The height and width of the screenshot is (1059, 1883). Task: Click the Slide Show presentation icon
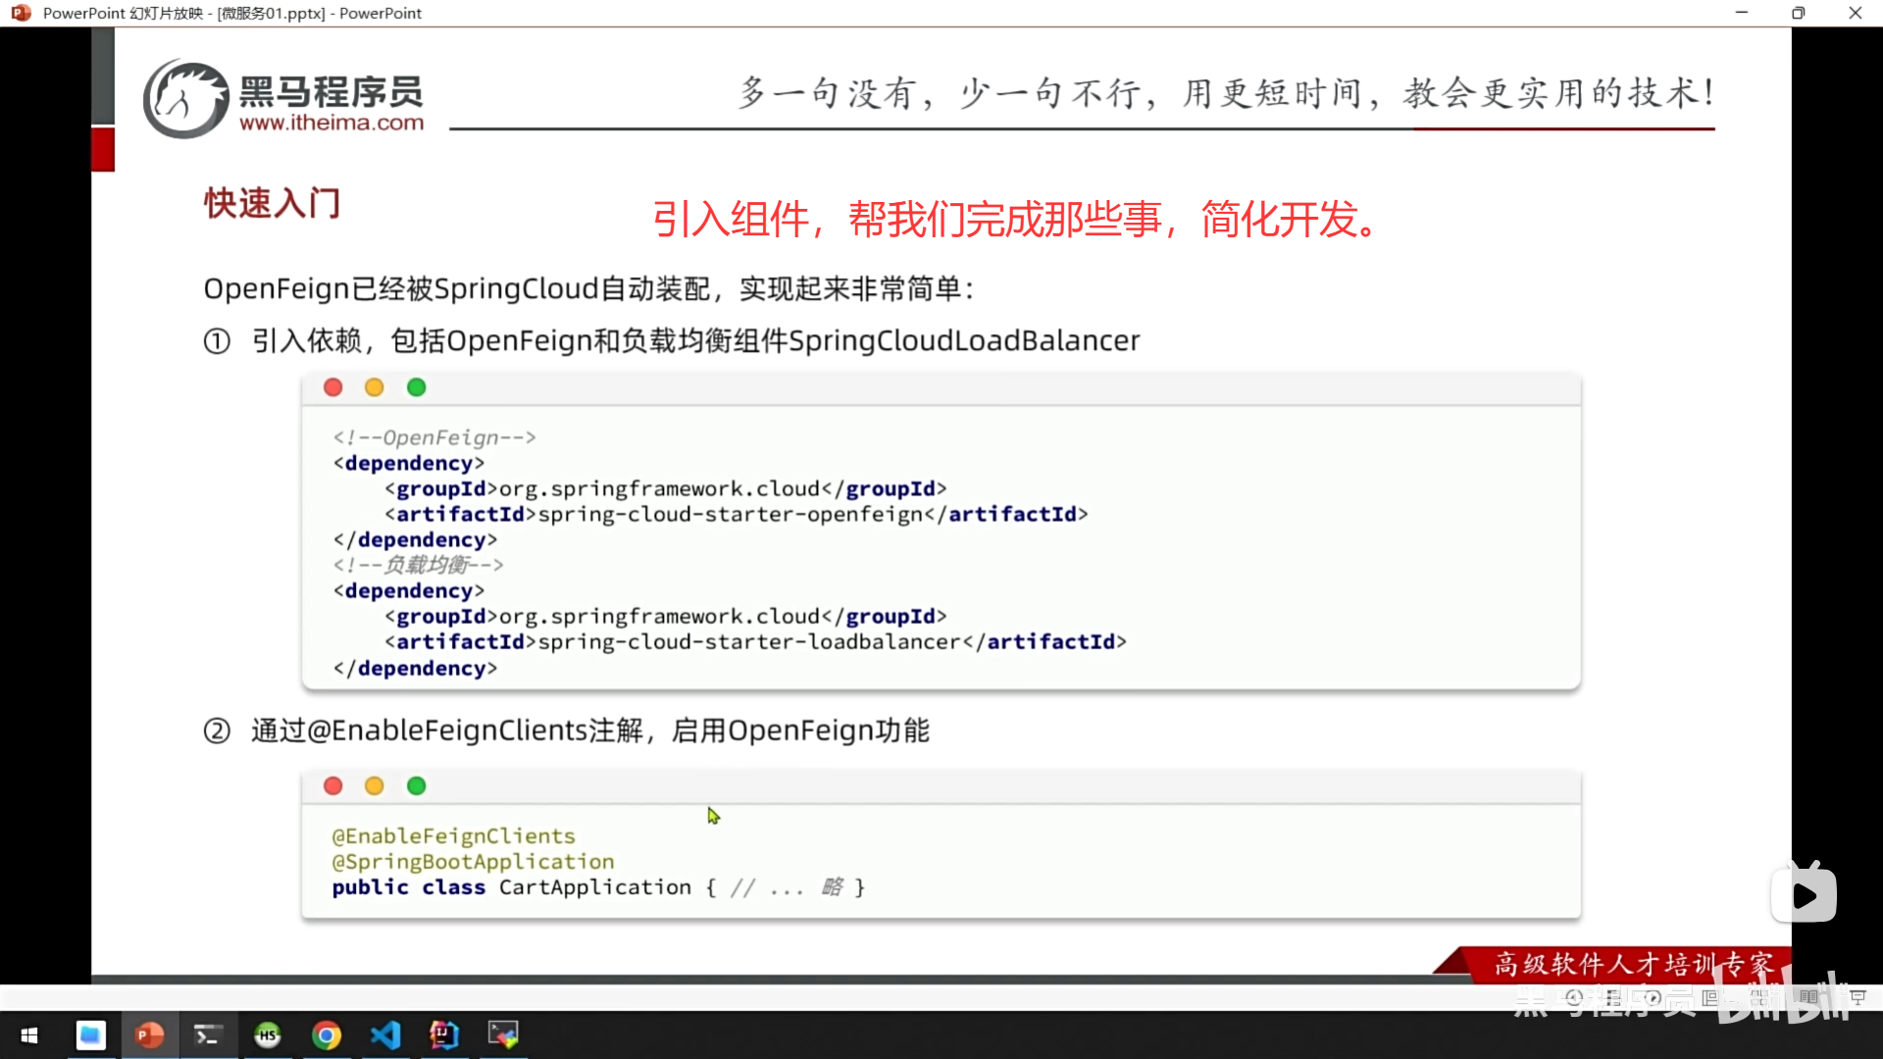tap(1858, 997)
